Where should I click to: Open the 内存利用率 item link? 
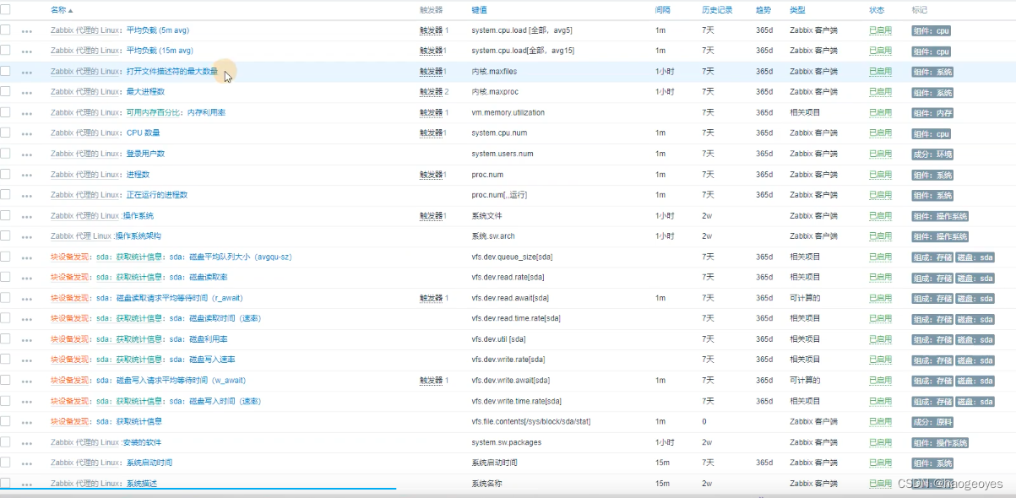(206, 112)
